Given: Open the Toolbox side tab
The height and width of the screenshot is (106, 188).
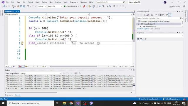Looking at the screenshot, I should [x=2, y=13].
